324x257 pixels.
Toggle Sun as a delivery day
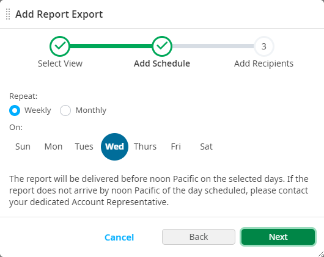(x=23, y=147)
